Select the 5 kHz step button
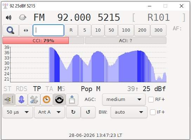Image resolution: width=191 pixels, height=140 pixels. (x=85, y=30)
